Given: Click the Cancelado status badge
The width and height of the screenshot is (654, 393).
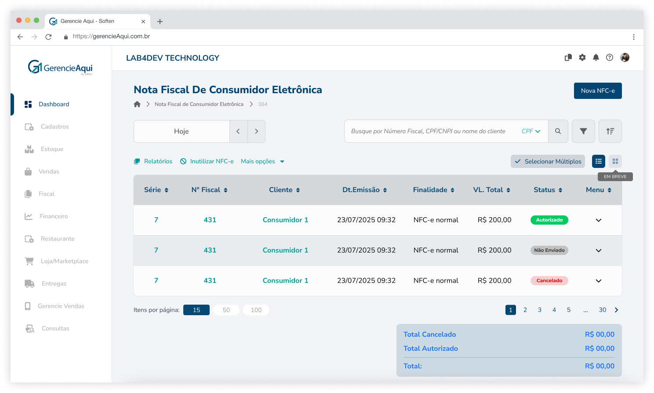Looking at the screenshot, I should point(549,280).
